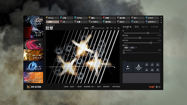
Task: Click the PLAY button
Action: coord(128,67)
